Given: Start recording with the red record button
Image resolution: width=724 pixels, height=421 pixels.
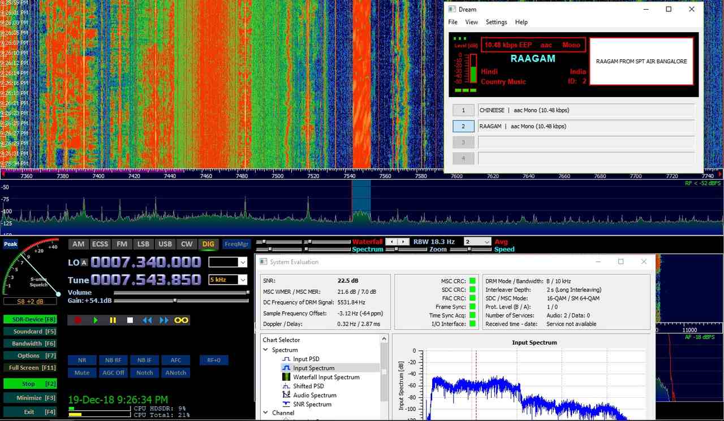Looking at the screenshot, I should coord(78,320).
